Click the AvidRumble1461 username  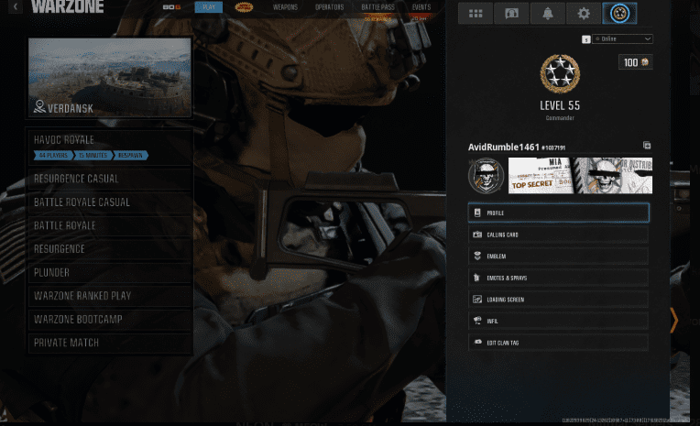tap(504, 147)
